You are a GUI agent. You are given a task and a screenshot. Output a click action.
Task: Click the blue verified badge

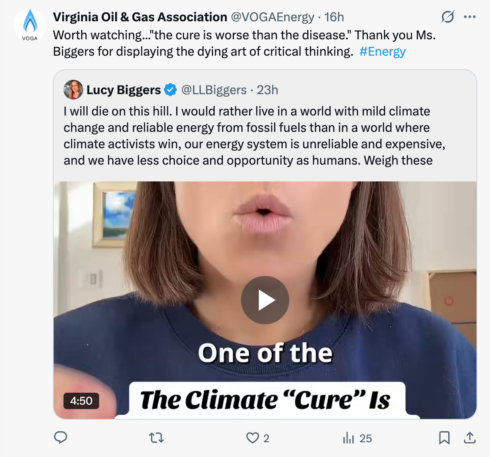(170, 90)
